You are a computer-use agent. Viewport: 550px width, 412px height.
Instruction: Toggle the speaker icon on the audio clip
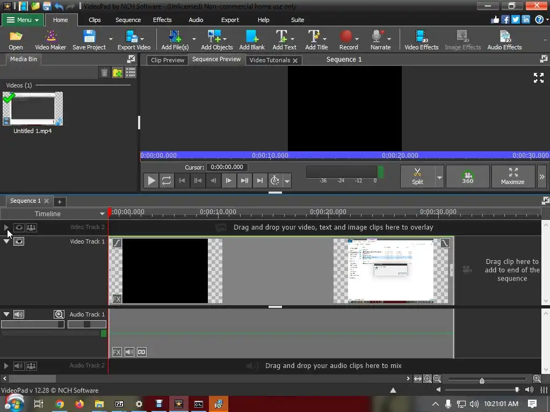[x=129, y=352]
